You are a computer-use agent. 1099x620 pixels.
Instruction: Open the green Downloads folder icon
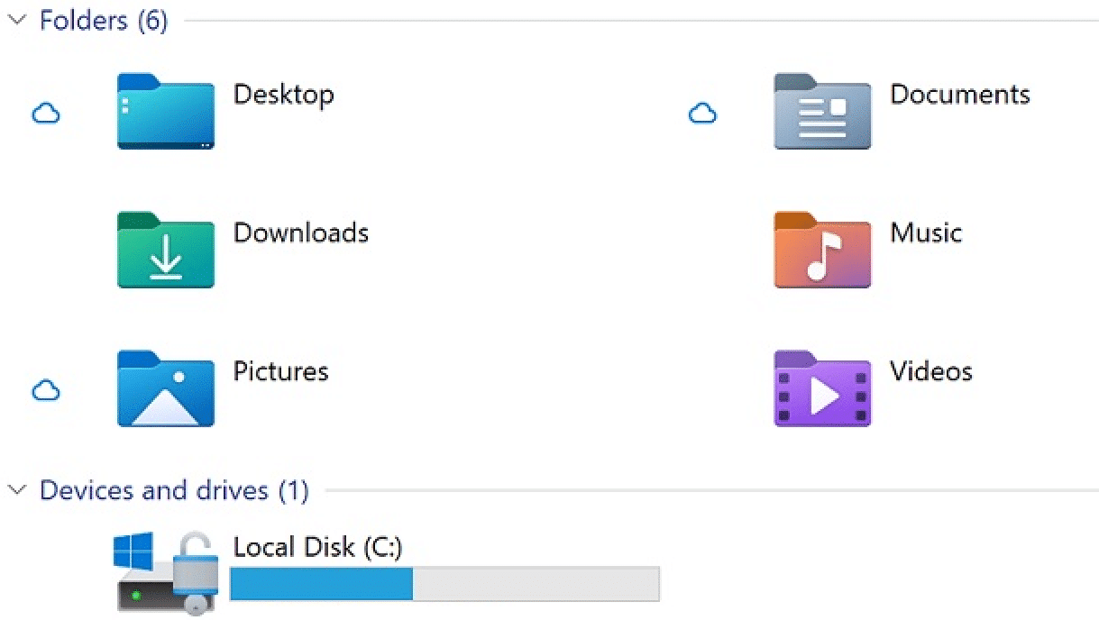166,251
